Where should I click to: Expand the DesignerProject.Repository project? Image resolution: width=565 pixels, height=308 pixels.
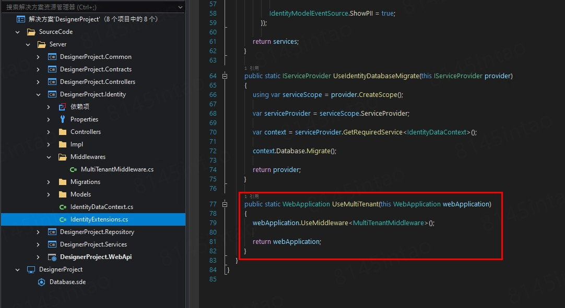pos(38,232)
